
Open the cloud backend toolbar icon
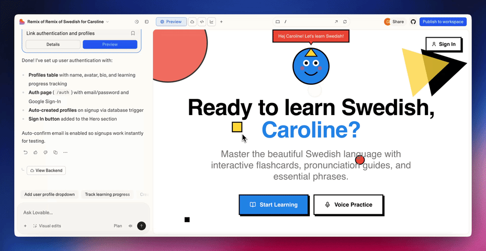pos(193,22)
